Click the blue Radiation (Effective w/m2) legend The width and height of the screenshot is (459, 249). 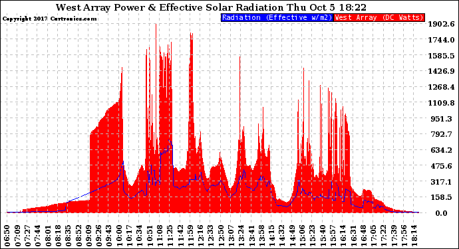coord(277,17)
